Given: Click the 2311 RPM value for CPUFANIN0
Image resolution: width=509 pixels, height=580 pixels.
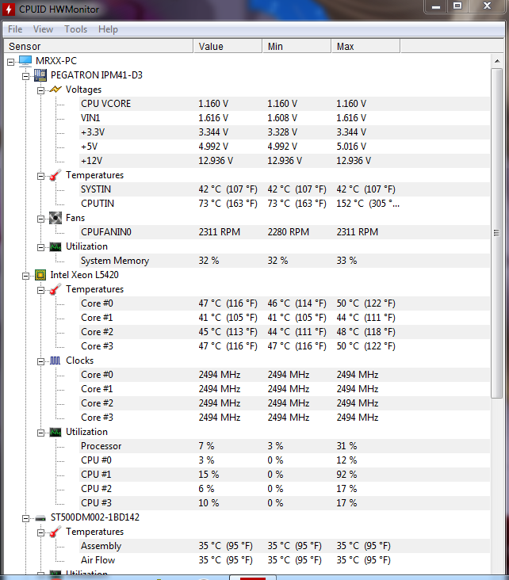Looking at the screenshot, I should [219, 232].
